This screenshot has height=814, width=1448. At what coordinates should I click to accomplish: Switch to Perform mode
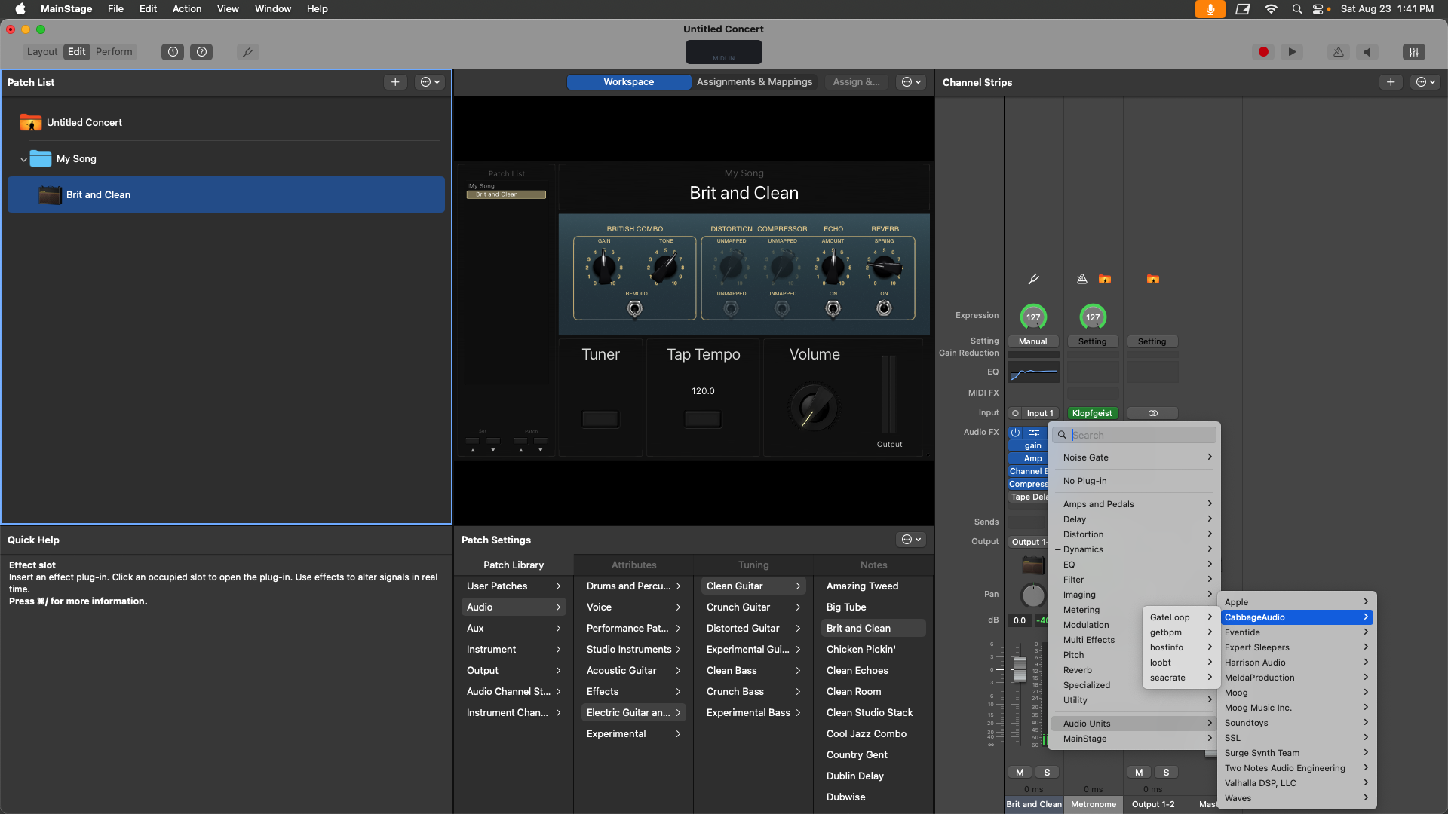click(114, 52)
